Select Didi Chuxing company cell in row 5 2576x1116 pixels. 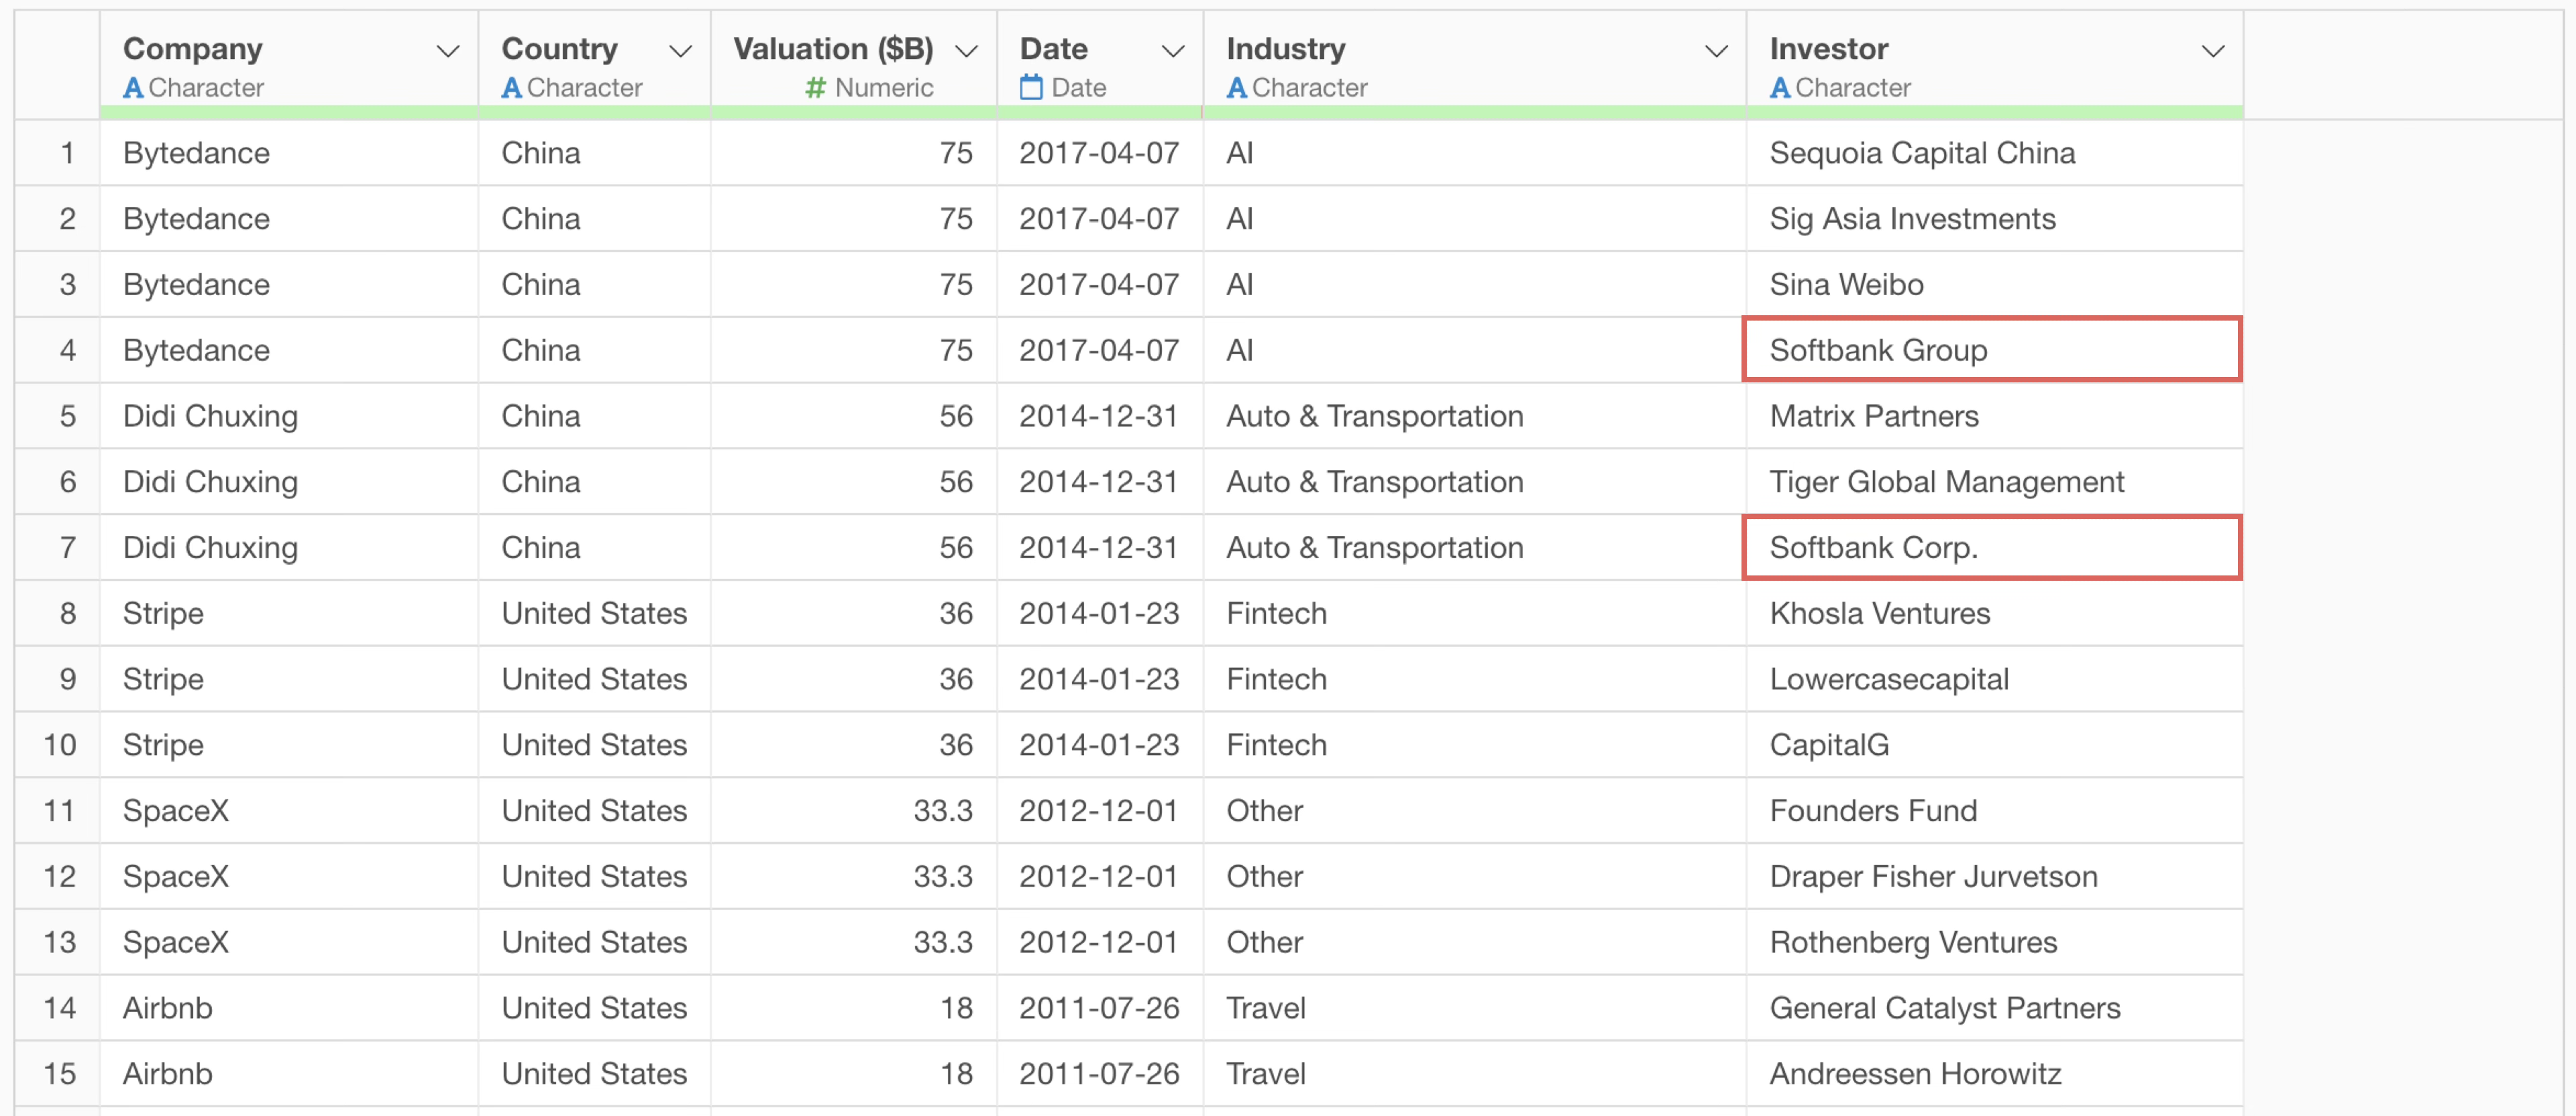pos(289,416)
